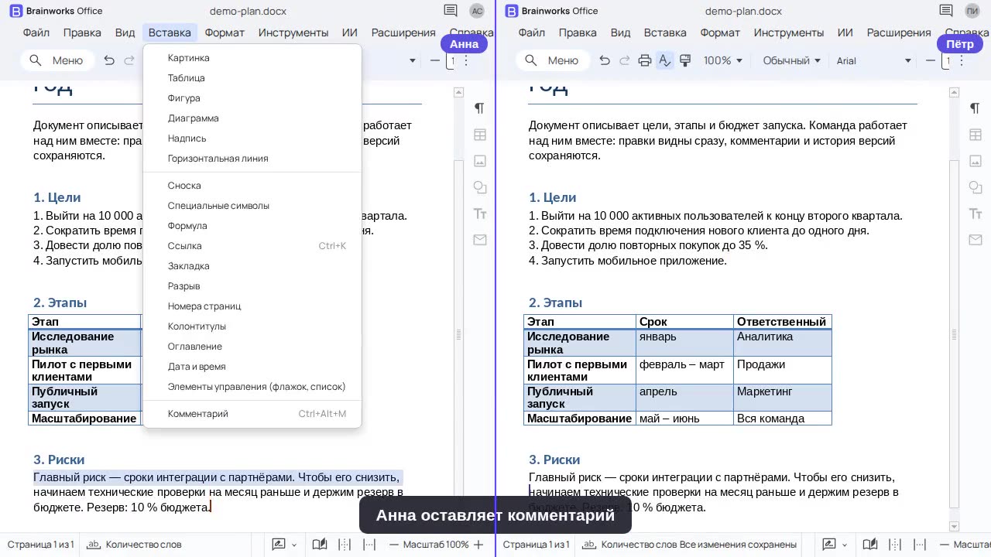Zoom out with minus in Anna's status bar

(394, 545)
